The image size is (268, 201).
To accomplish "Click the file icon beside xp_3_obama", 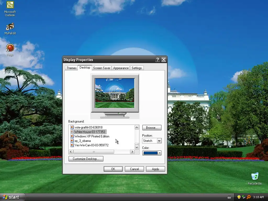I will [72, 141].
